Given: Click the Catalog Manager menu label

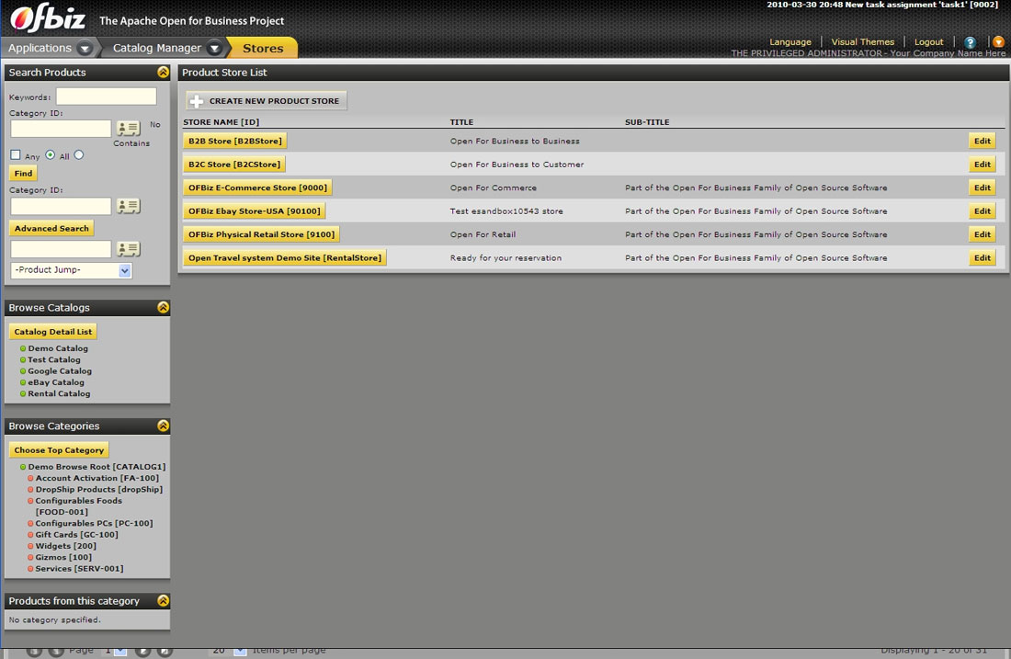Looking at the screenshot, I should (x=156, y=48).
